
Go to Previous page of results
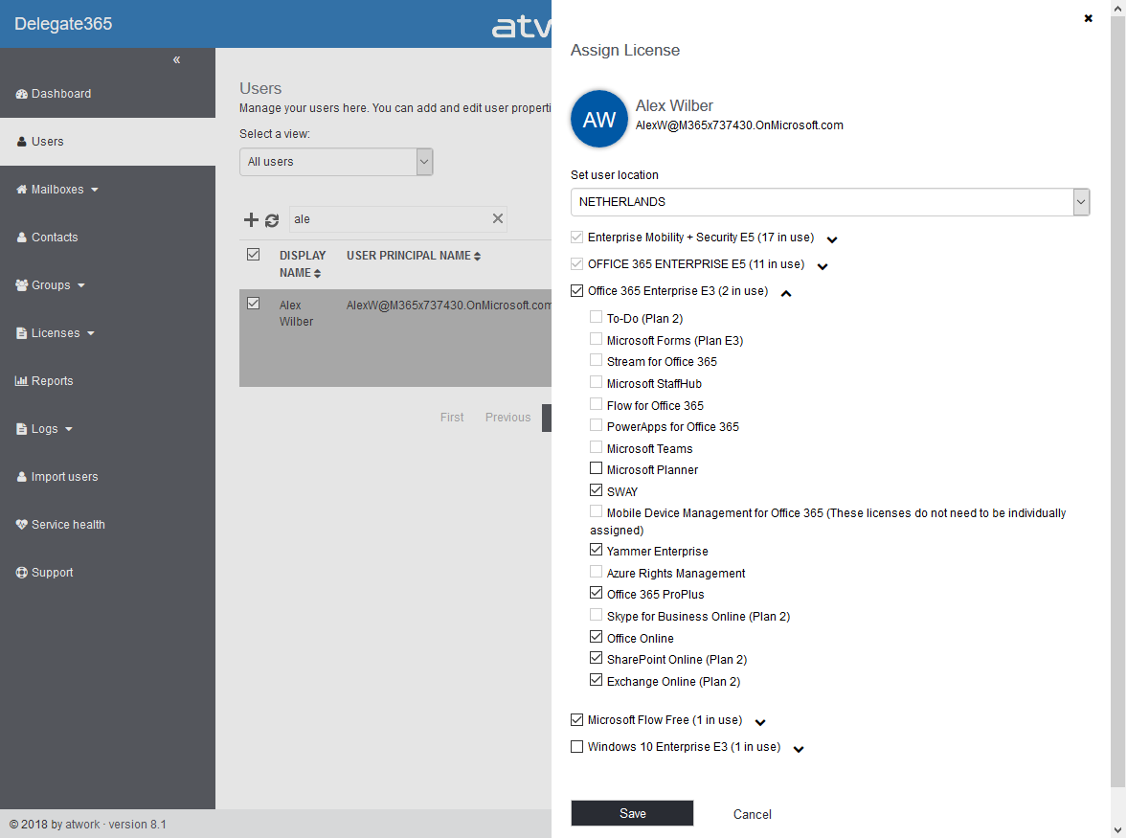(508, 418)
